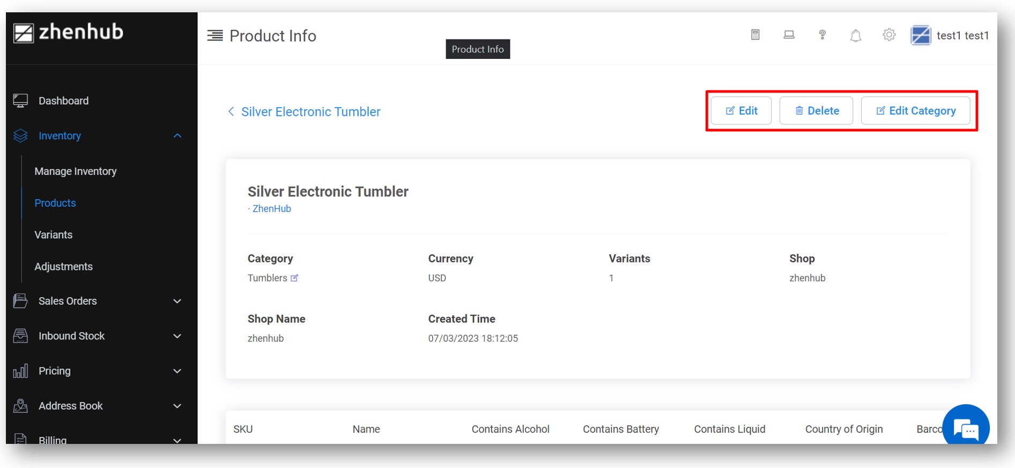
Task: Expand the Sales Orders menu
Action: (x=177, y=301)
